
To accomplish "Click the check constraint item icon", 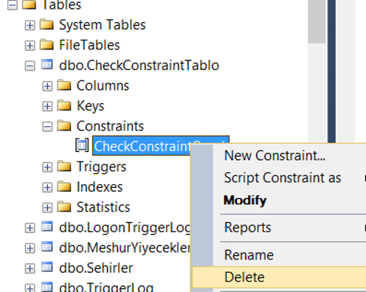I will tap(82, 145).
